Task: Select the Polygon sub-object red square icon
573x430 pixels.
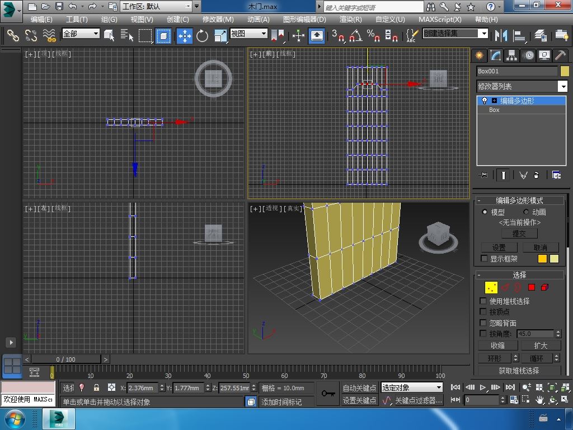Action: pos(532,288)
